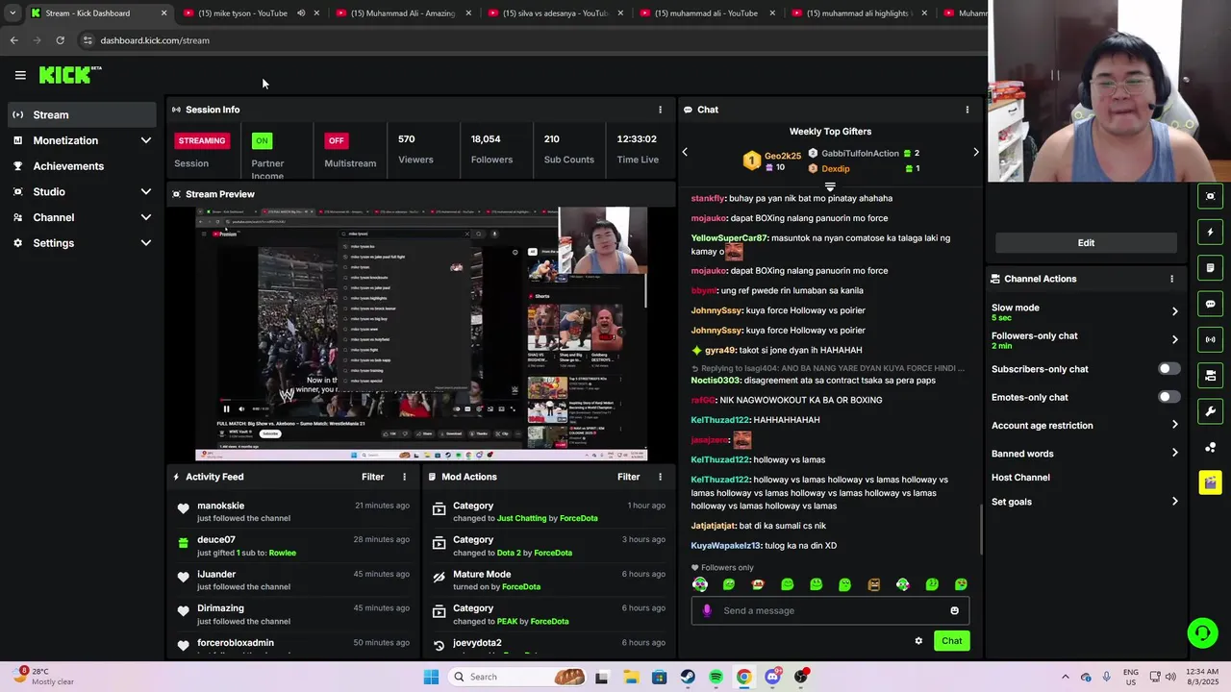
Task: Open Channel Actions three-dot menu
Action: [x=1171, y=279]
